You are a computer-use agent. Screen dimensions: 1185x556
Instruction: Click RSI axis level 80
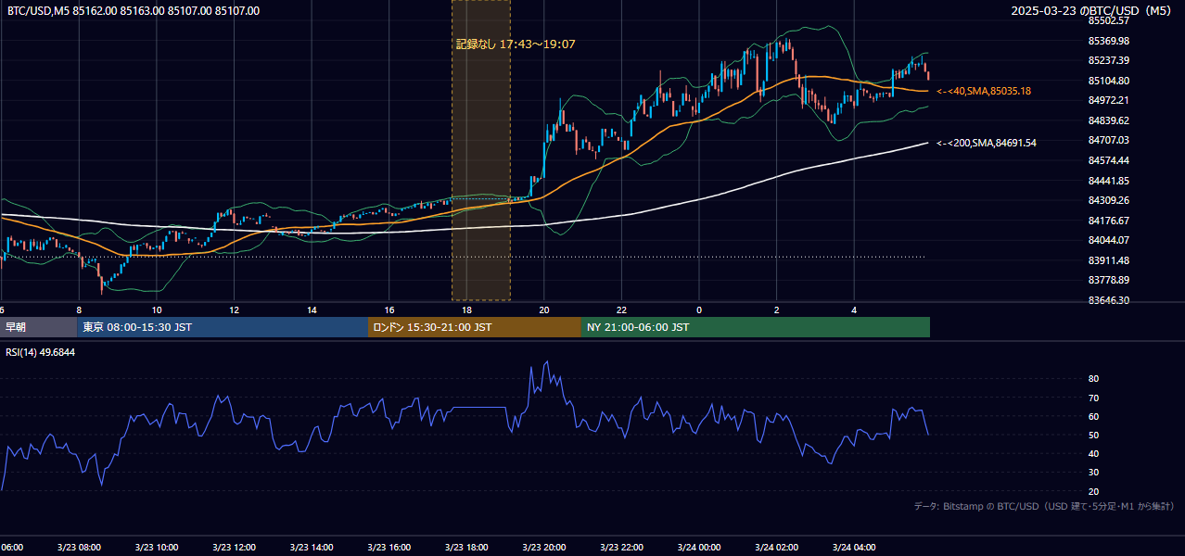point(1093,379)
